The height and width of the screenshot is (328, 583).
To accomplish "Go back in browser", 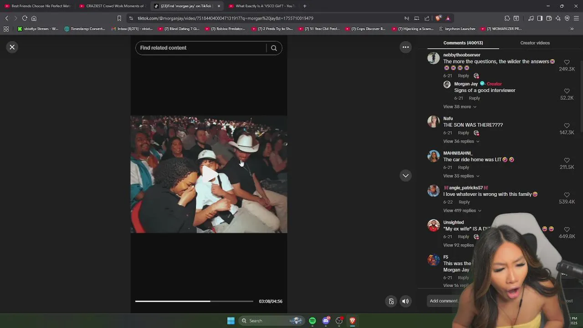I will 7,18.
